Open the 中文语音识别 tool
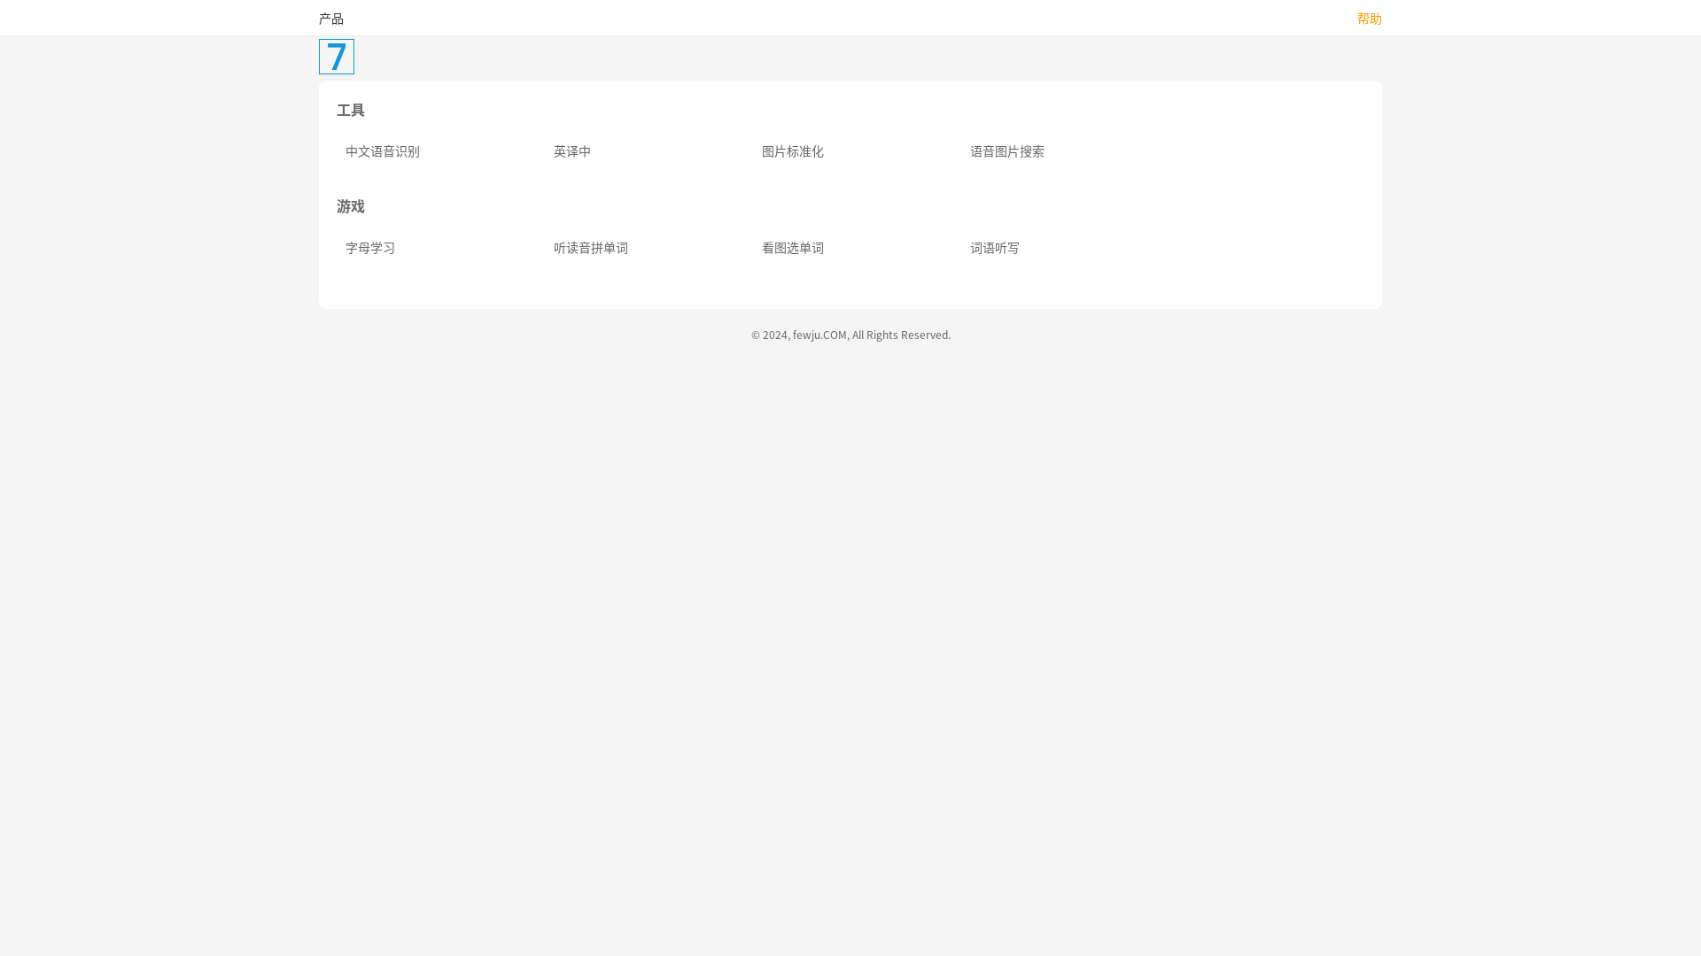 383,151
